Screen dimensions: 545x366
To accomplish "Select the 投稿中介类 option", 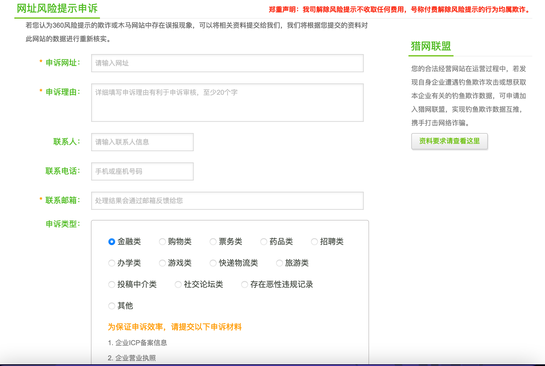I will [x=112, y=285].
